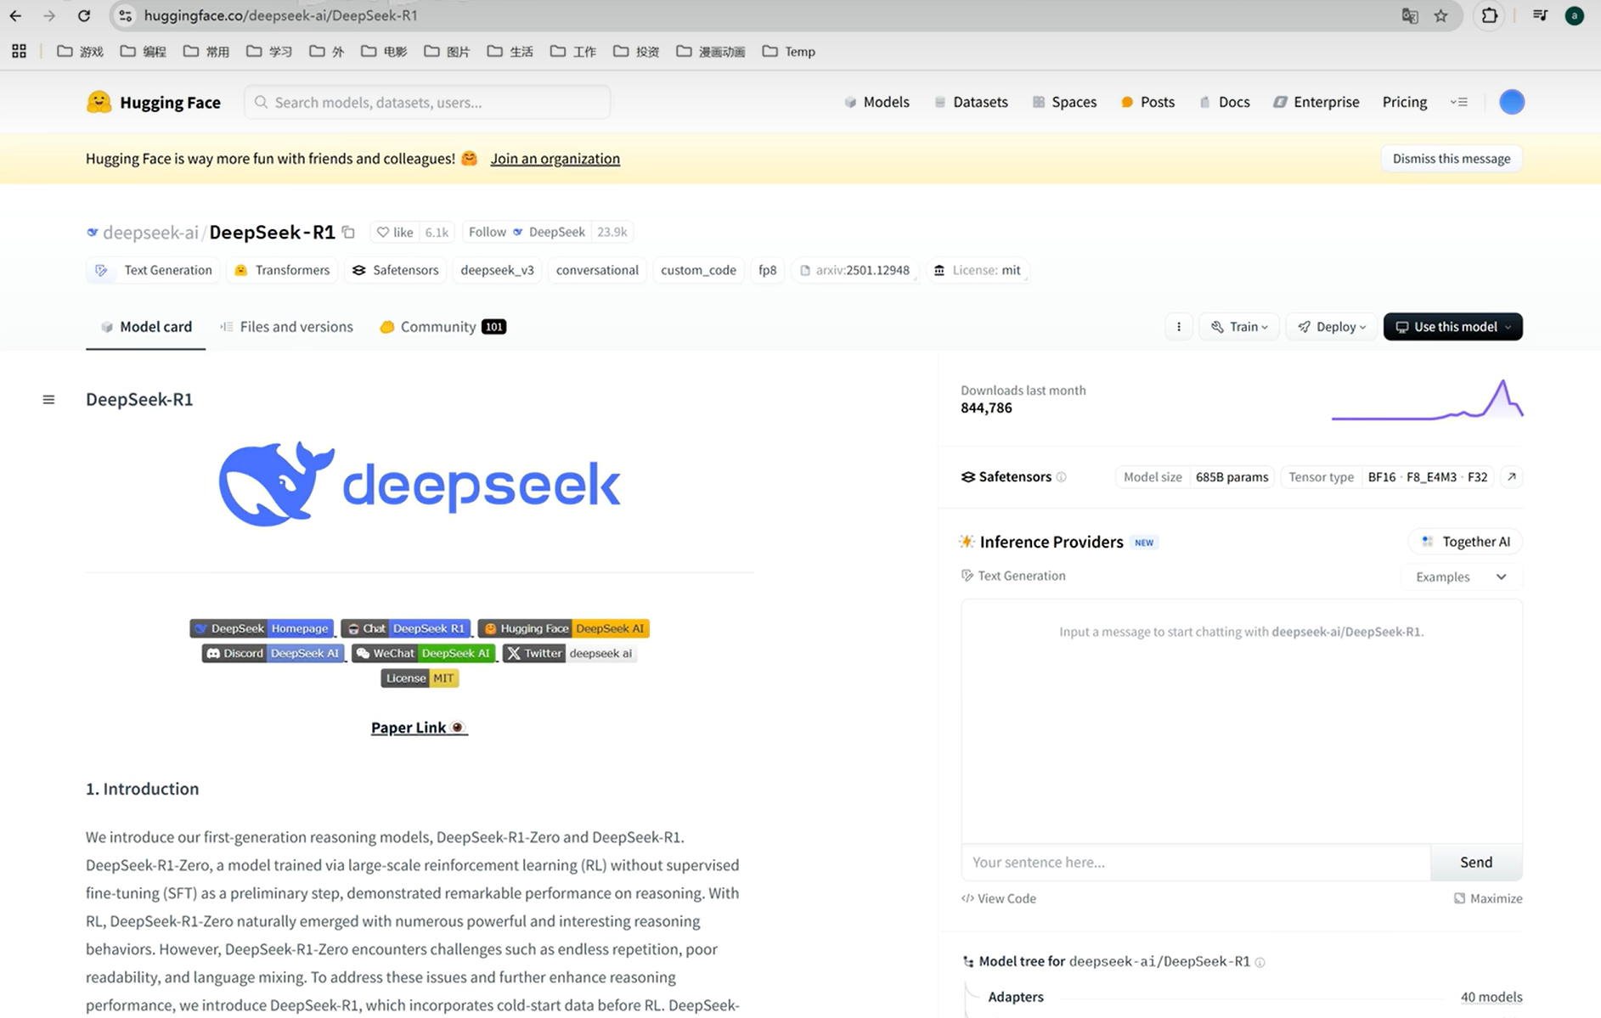The image size is (1601, 1018).
Task: Click the 6.1k like count
Action: (x=437, y=232)
